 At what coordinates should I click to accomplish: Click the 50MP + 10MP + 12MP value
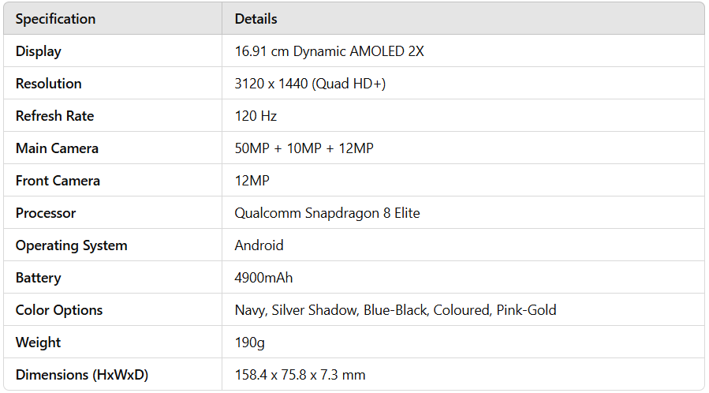coord(304,148)
